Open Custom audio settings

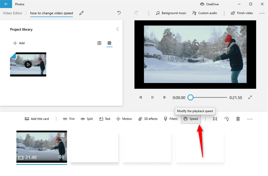[x=205, y=13]
